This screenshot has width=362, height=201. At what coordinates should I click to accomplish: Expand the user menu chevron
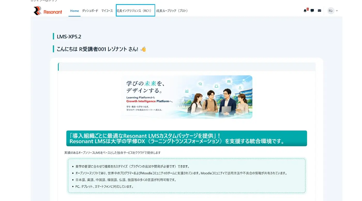(337, 11)
